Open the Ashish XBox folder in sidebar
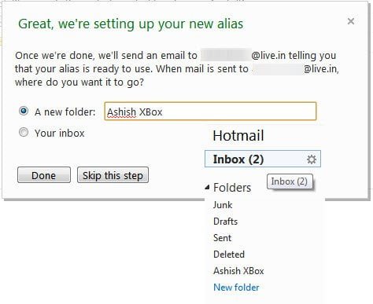The image size is (373, 304). pyautogui.click(x=238, y=271)
